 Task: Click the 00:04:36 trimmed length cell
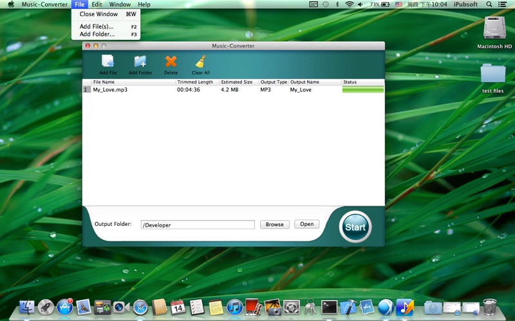coord(188,89)
